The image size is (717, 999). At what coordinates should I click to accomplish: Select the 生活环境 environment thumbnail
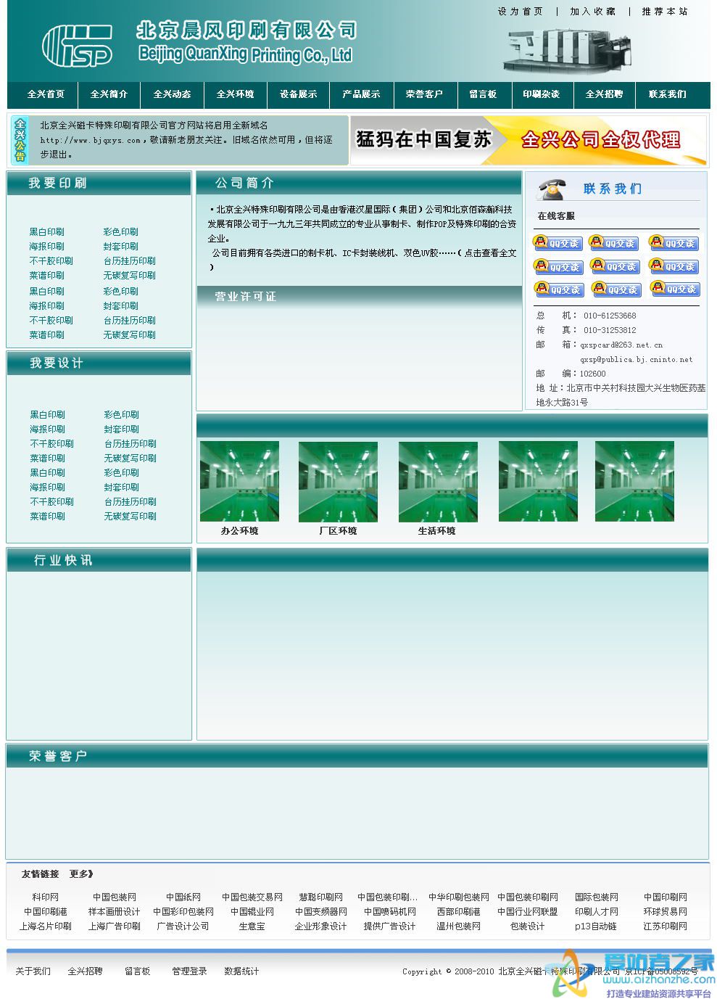(x=437, y=482)
